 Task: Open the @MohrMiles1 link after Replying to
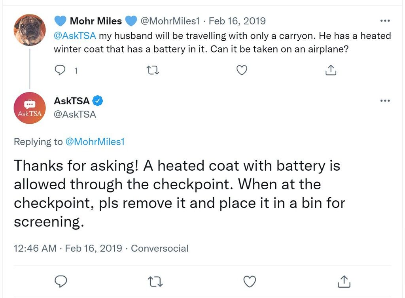point(95,141)
